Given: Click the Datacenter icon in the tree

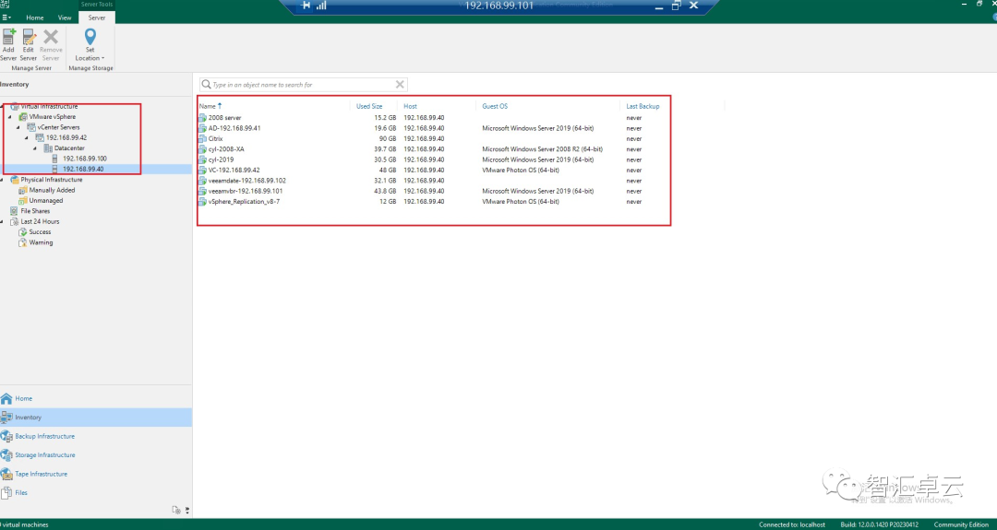Looking at the screenshot, I should pos(48,147).
